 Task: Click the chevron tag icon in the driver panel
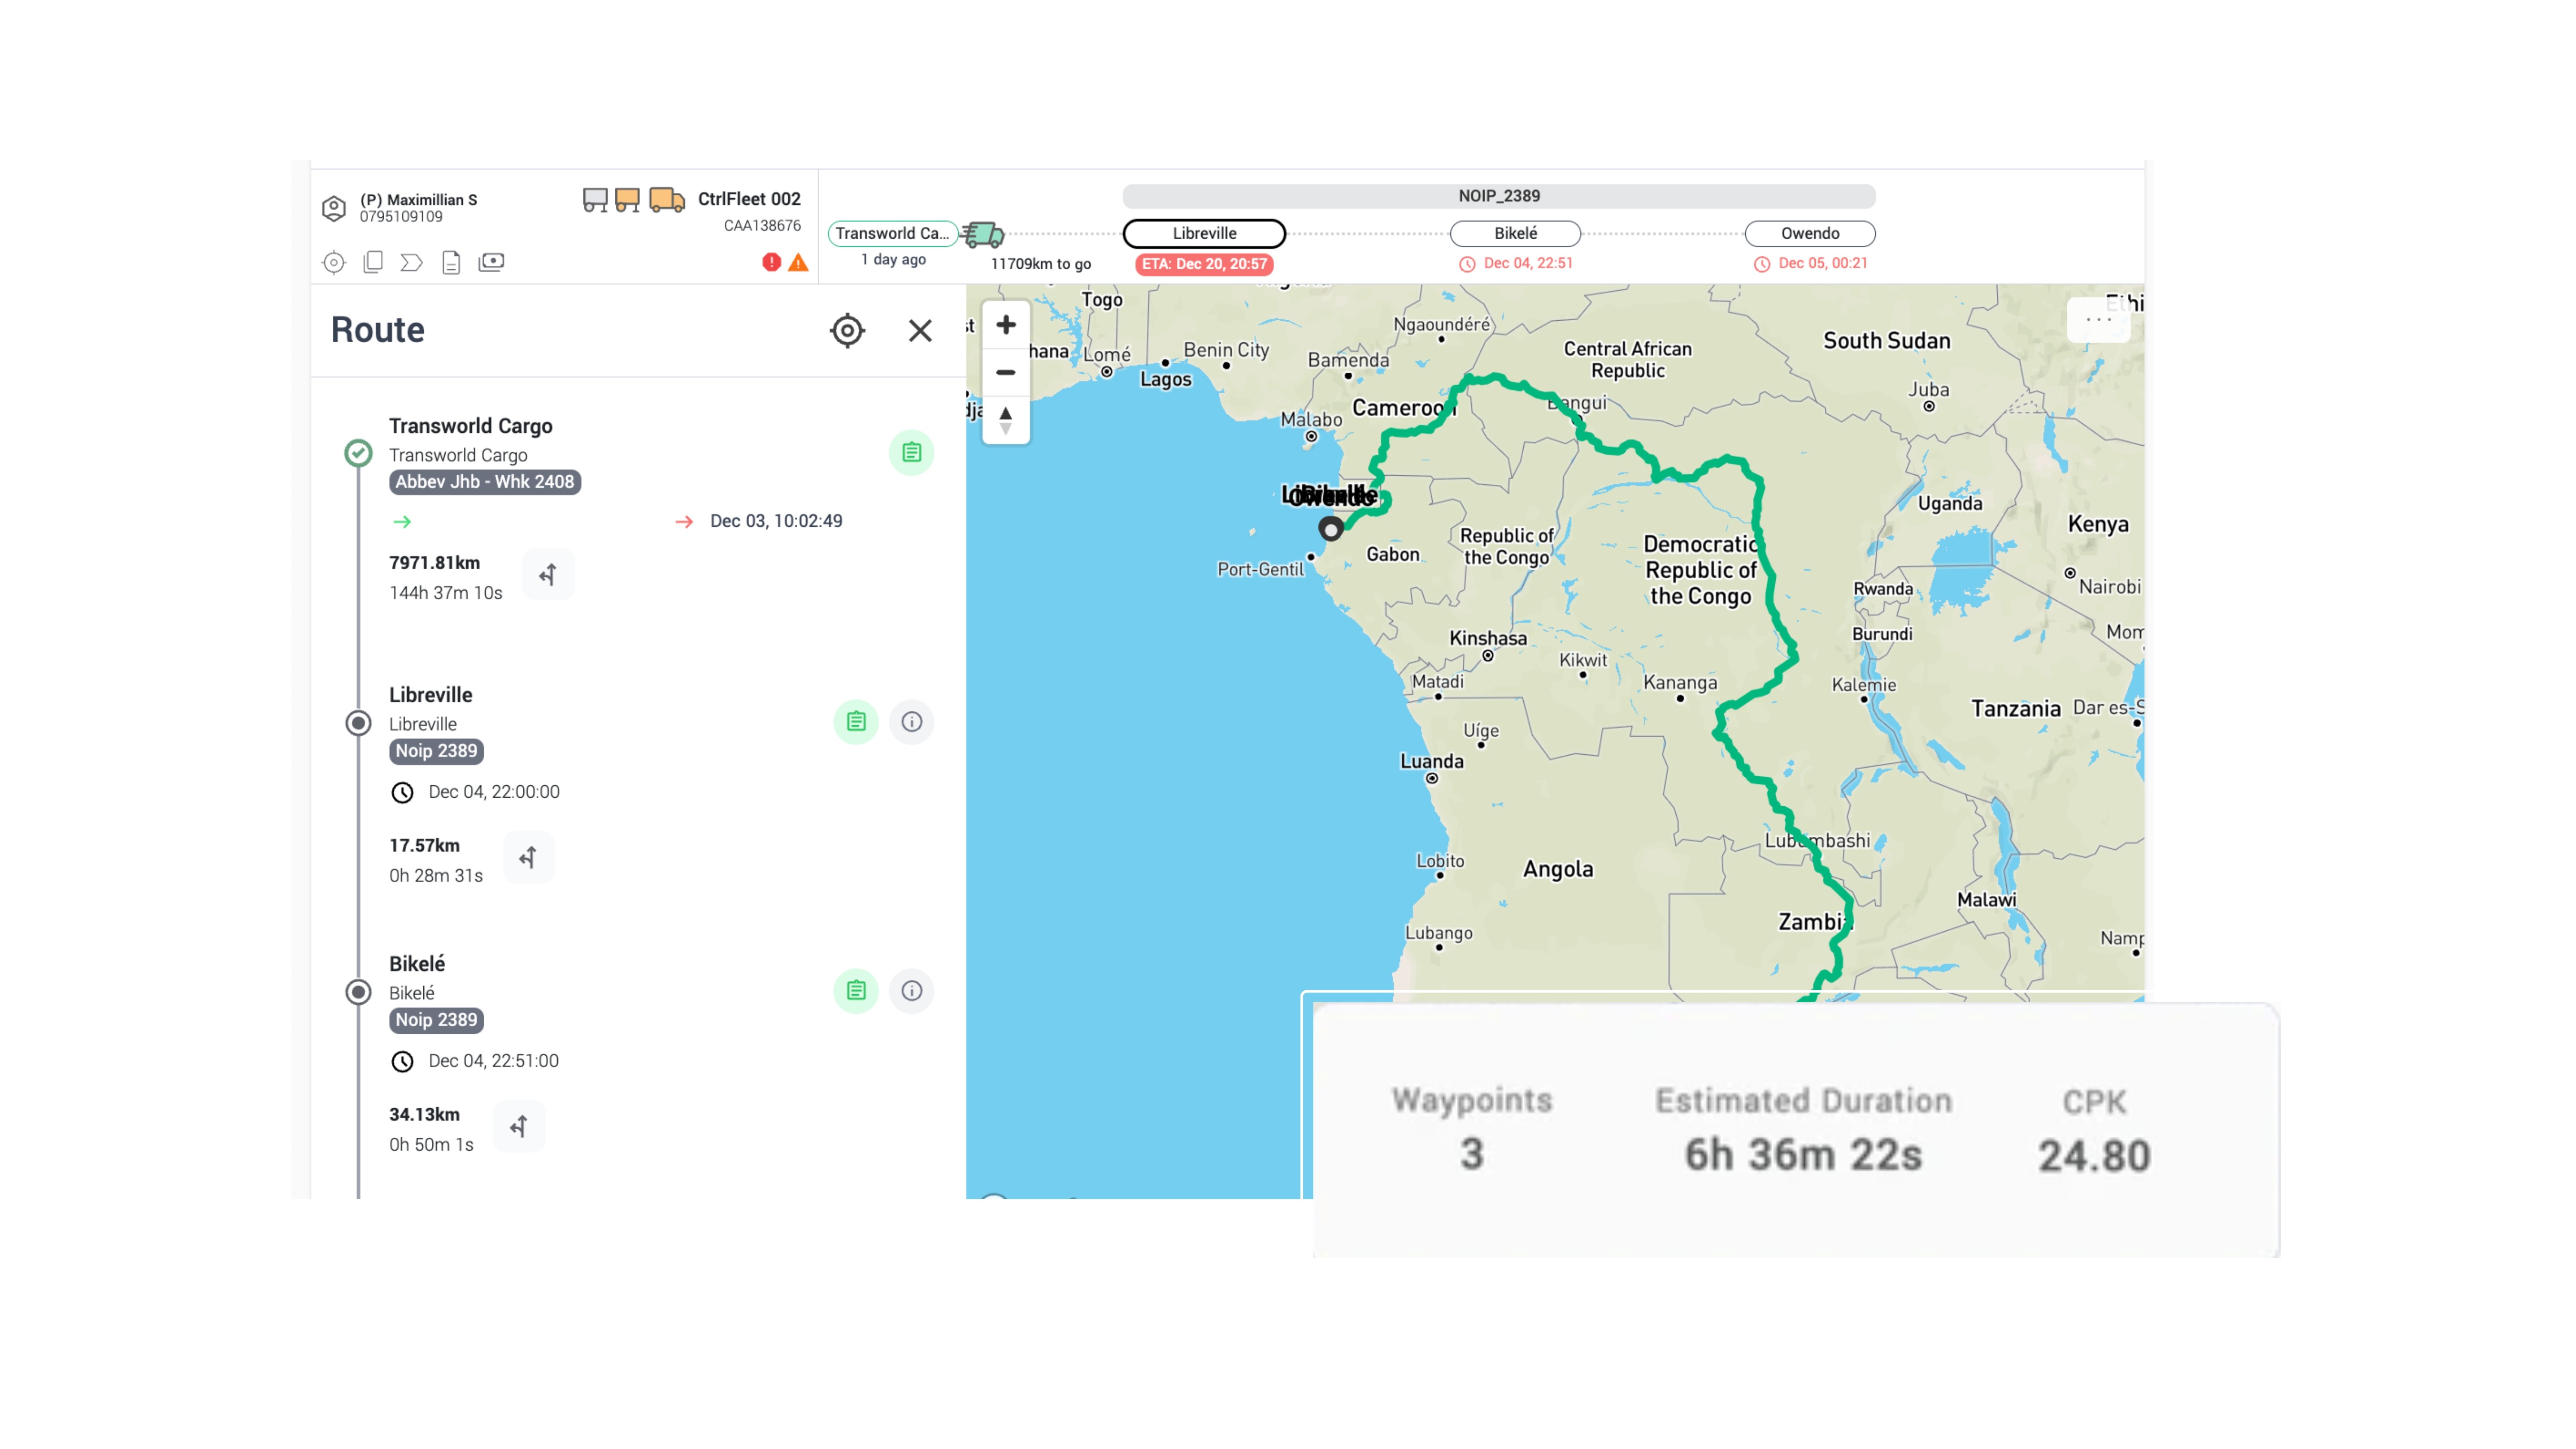(411, 262)
